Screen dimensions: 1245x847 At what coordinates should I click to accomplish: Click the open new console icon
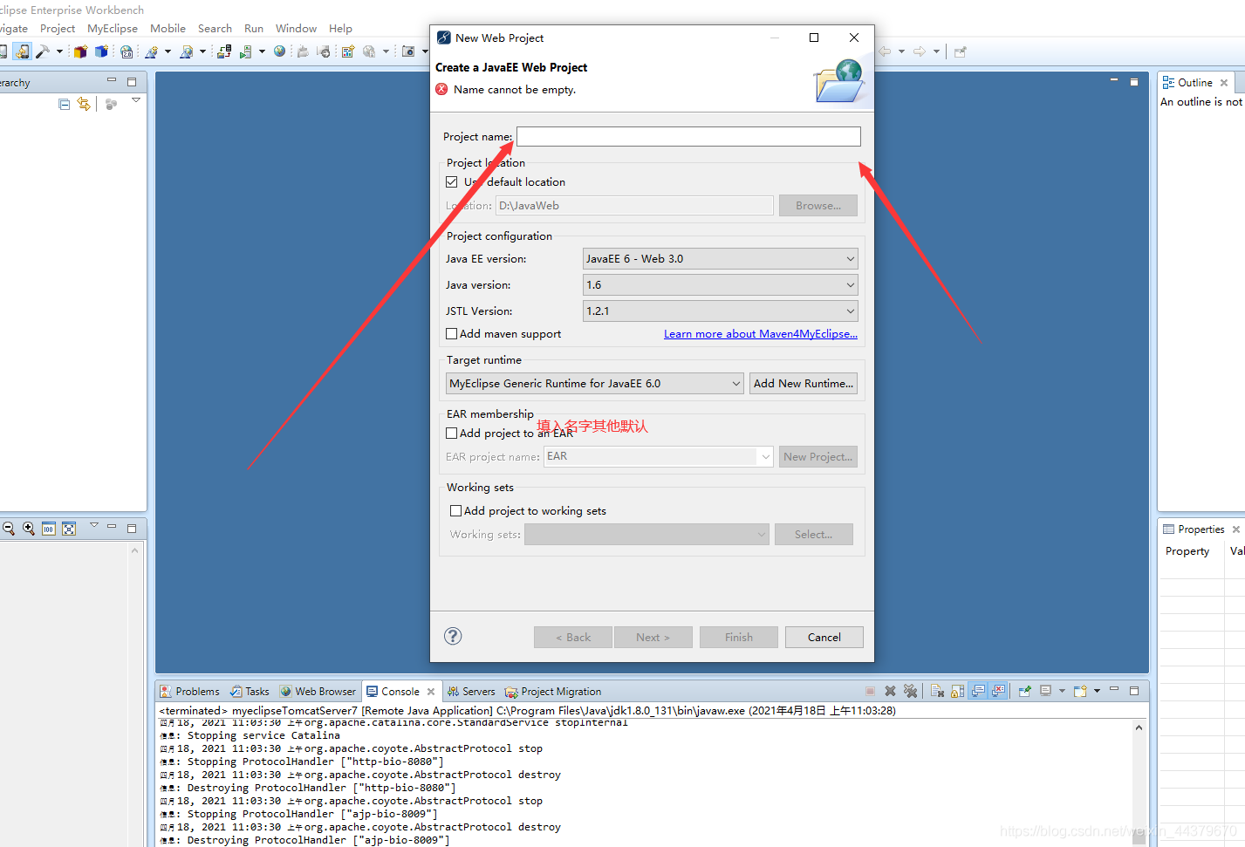[x=1080, y=691]
